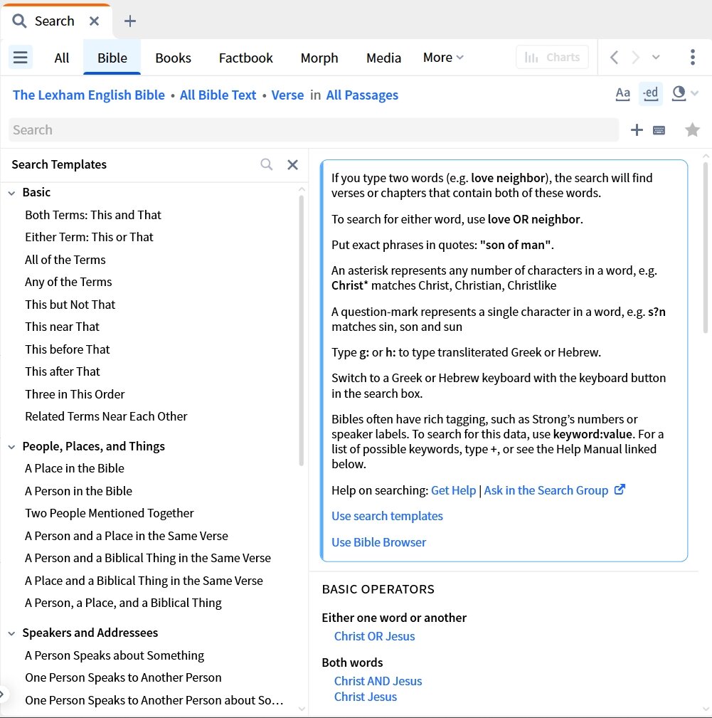712x718 pixels.
Task: Open the Factbook tab
Action: coord(245,58)
